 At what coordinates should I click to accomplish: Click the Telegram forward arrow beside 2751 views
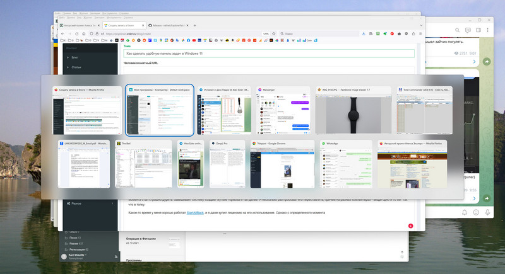point(487,62)
